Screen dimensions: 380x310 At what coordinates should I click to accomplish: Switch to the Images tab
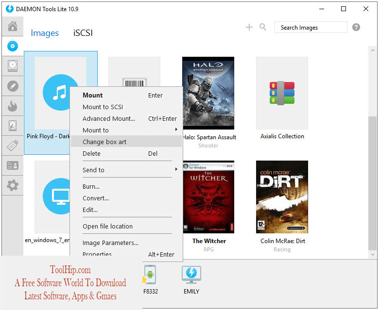tap(45, 33)
